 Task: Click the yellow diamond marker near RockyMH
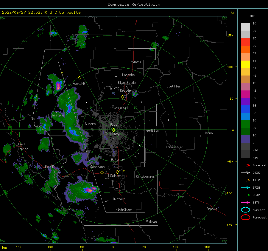pyautogui.click(x=80, y=78)
